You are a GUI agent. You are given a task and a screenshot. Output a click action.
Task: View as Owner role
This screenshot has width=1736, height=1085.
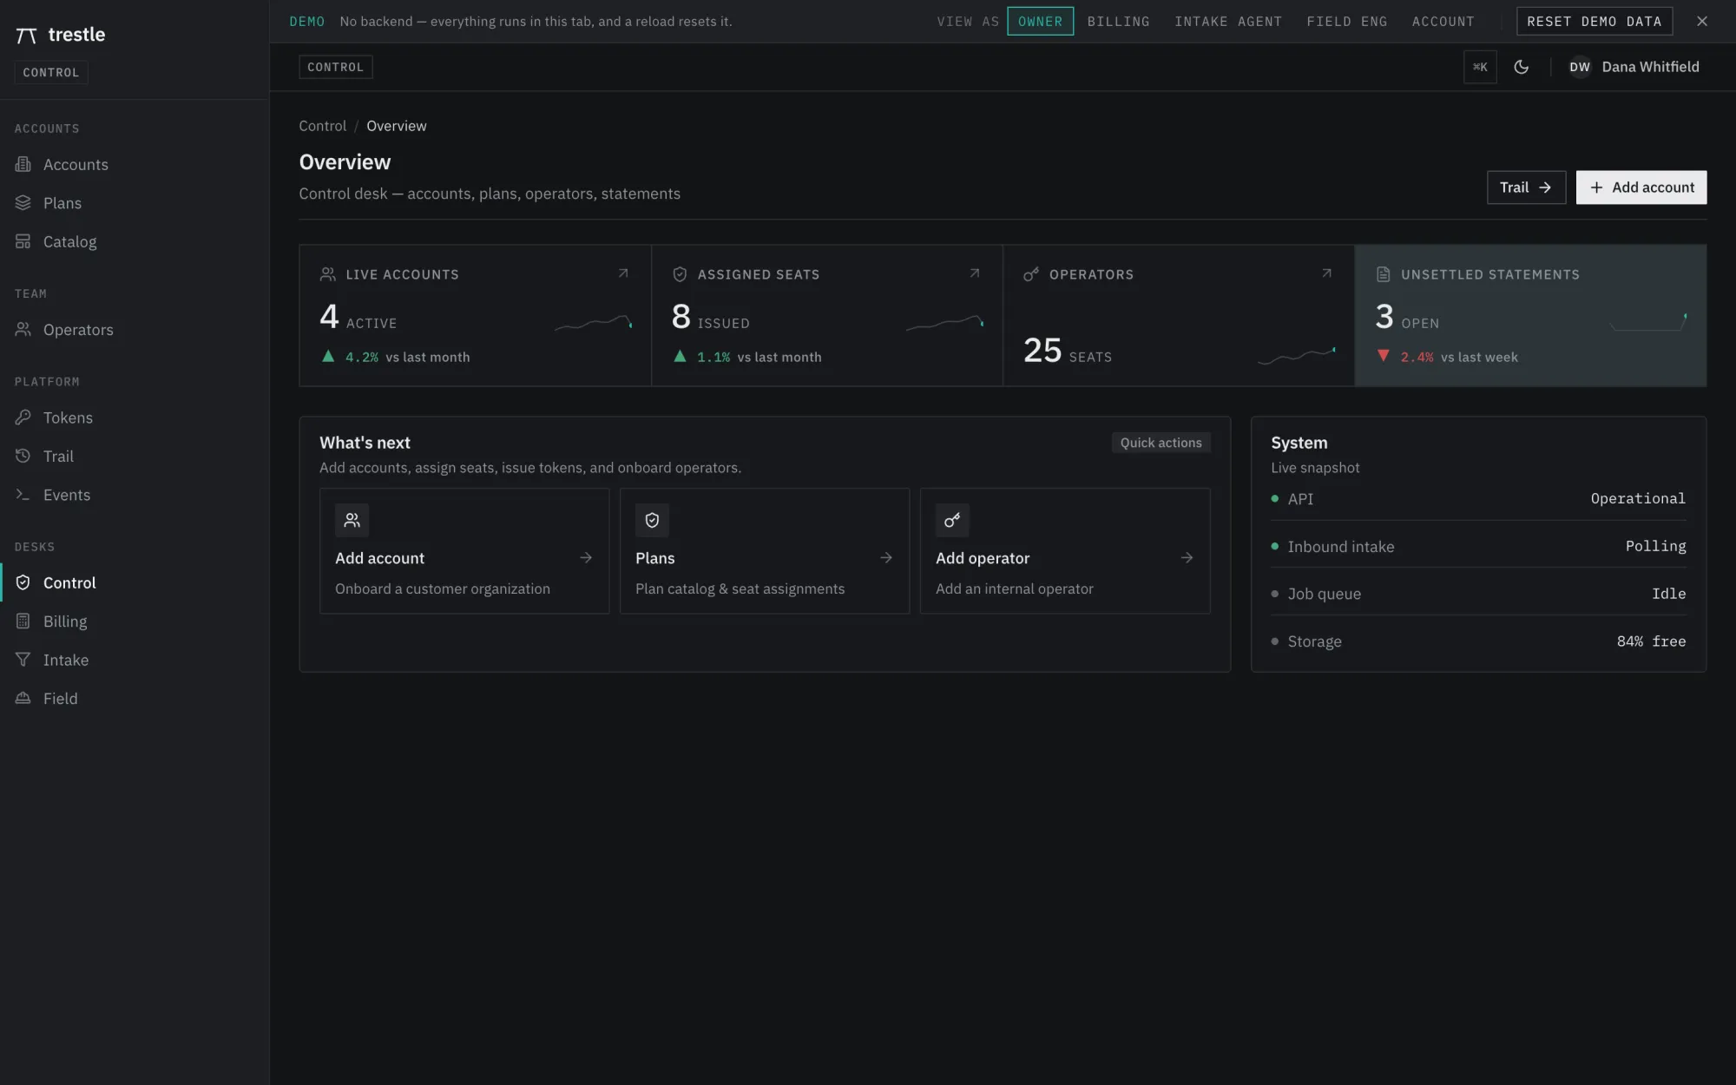click(x=1040, y=22)
